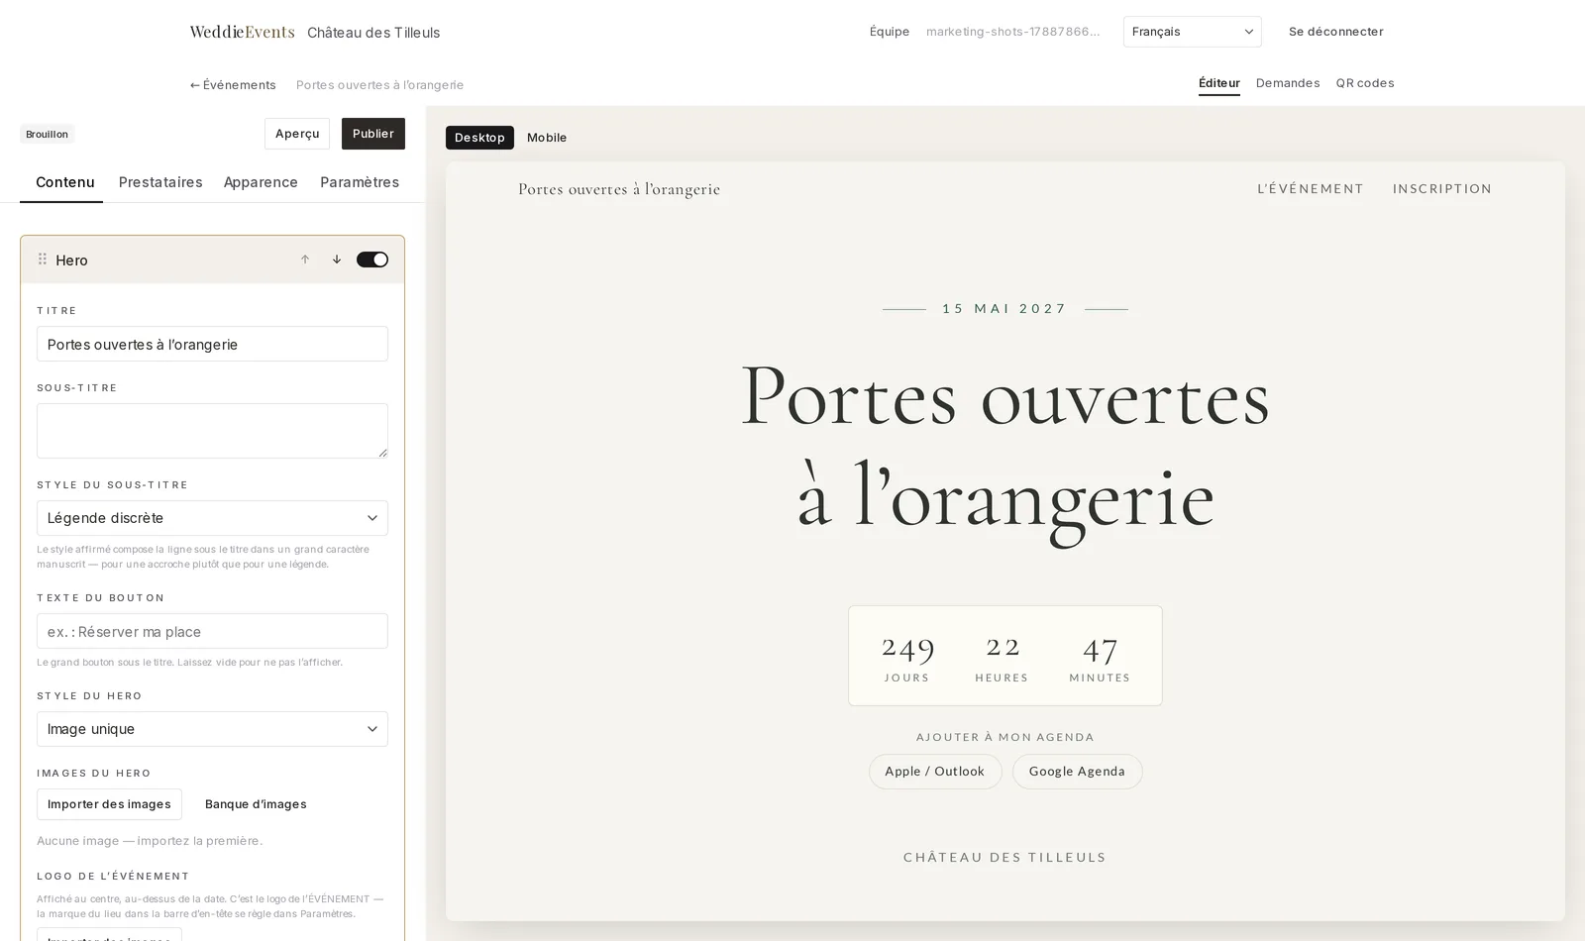This screenshot has height=941, width=1585.
Task: Click the Brouillon status badge
Action: [x=47, y=134]
